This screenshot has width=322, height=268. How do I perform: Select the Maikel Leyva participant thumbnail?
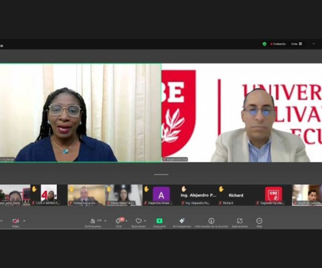coord(86,195)
